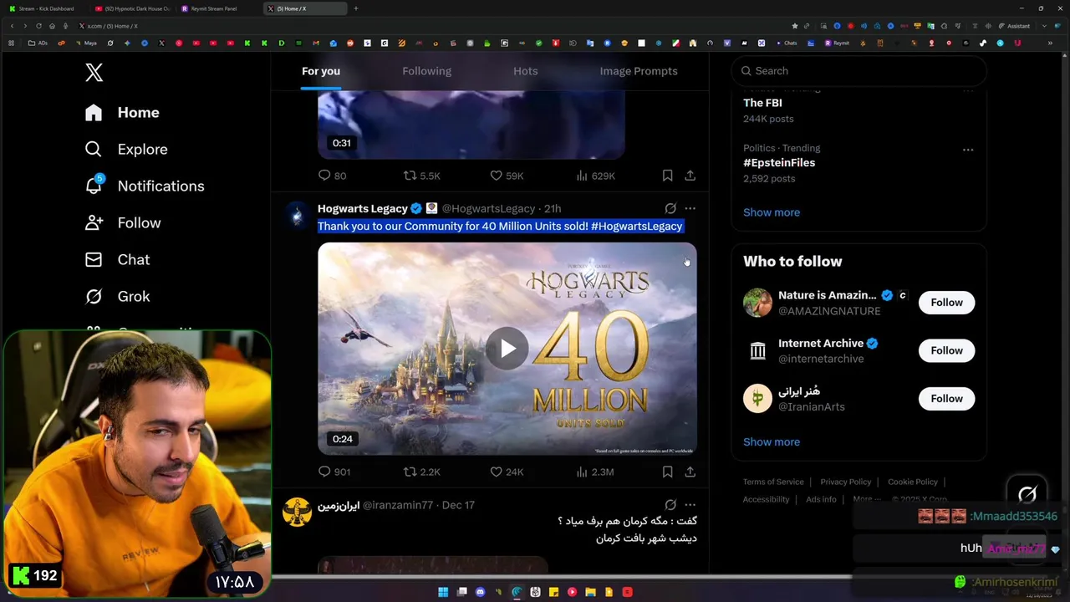Image resolution: width=1070 pixels, height=602 pixels.
Task: Open more options on iranzamin77 post
Action: [x=690, y=504]
